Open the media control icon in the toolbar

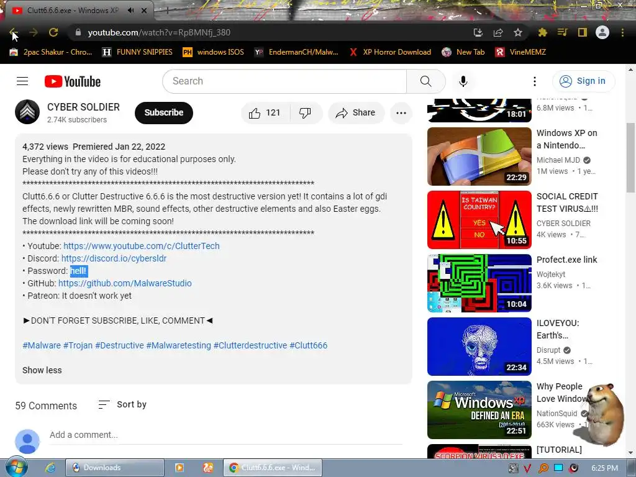562,32
